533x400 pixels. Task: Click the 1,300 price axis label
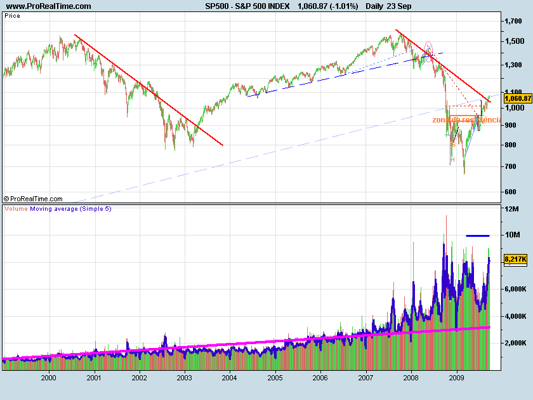pos(513,65)
